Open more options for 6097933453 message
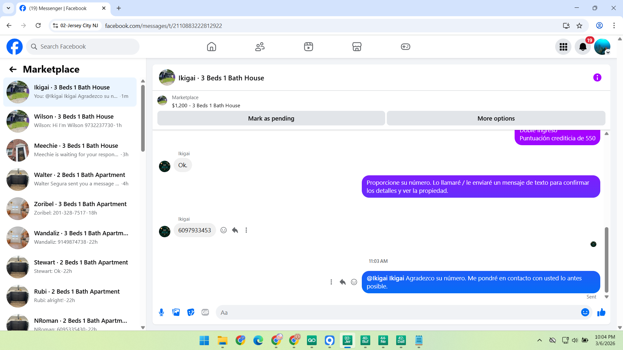 coord(246,230)
